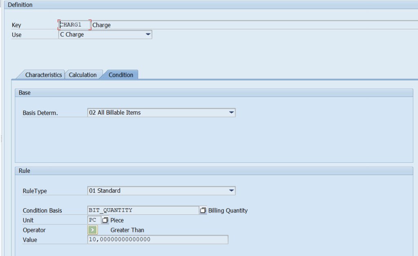Switch to the Calculation tab

(x=83, y=75)
